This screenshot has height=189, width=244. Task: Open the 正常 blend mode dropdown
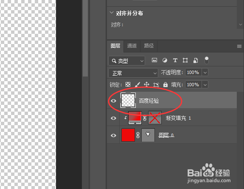click(x=133, y=73)
